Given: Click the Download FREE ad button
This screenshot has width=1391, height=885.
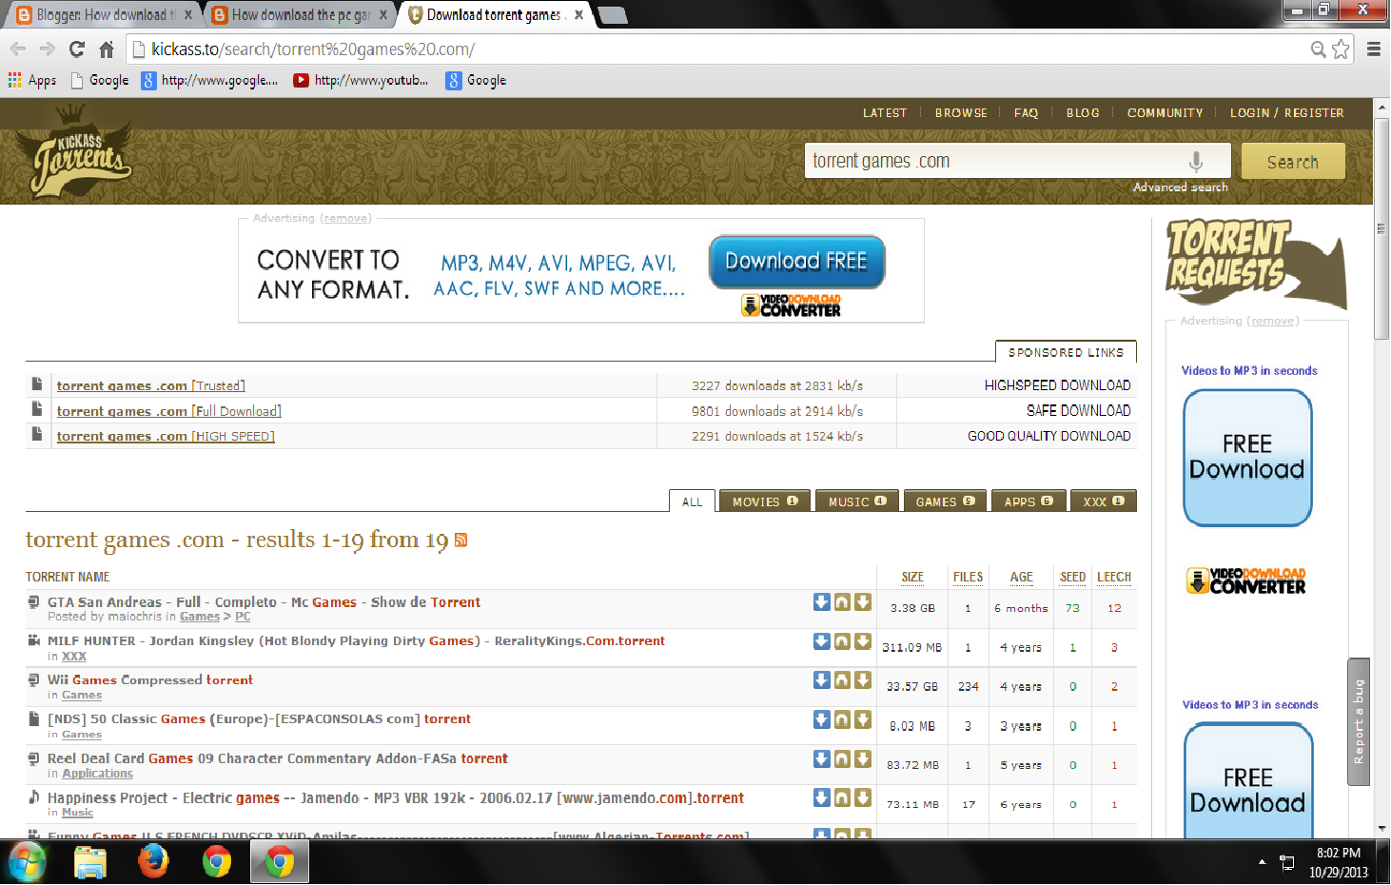Looking at the screenshot, I should (797, 262).
